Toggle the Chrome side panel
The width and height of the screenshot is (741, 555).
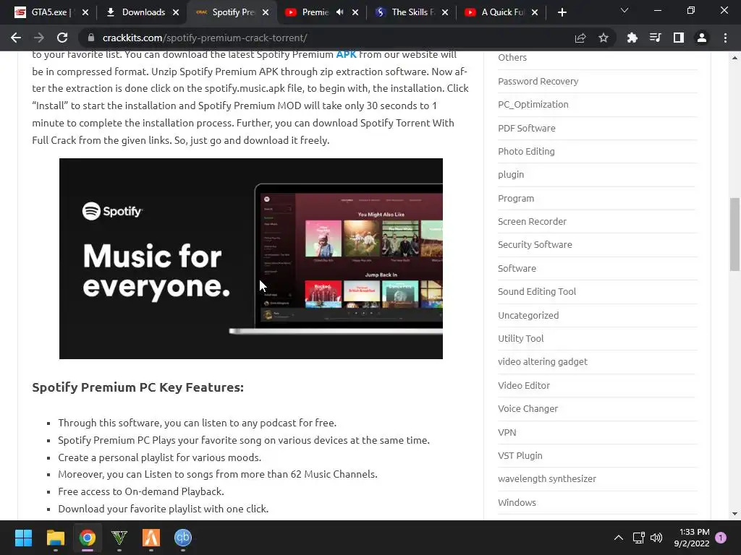coord(679,38)
